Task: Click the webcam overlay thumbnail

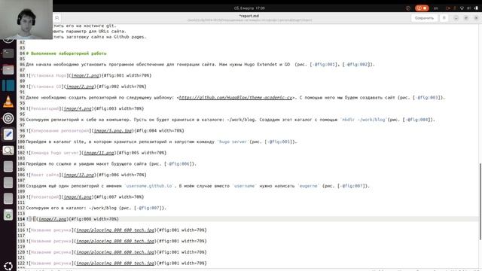Action: (26, 20)
